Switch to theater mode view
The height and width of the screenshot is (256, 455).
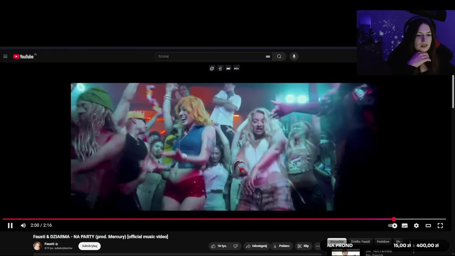pos(428,225)
